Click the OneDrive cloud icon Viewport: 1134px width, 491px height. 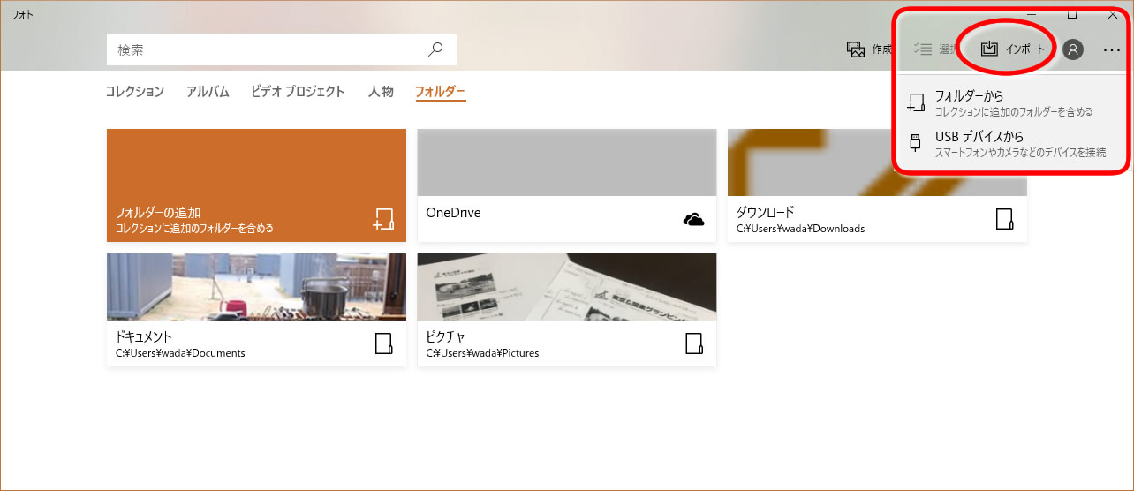coord(694,219)
